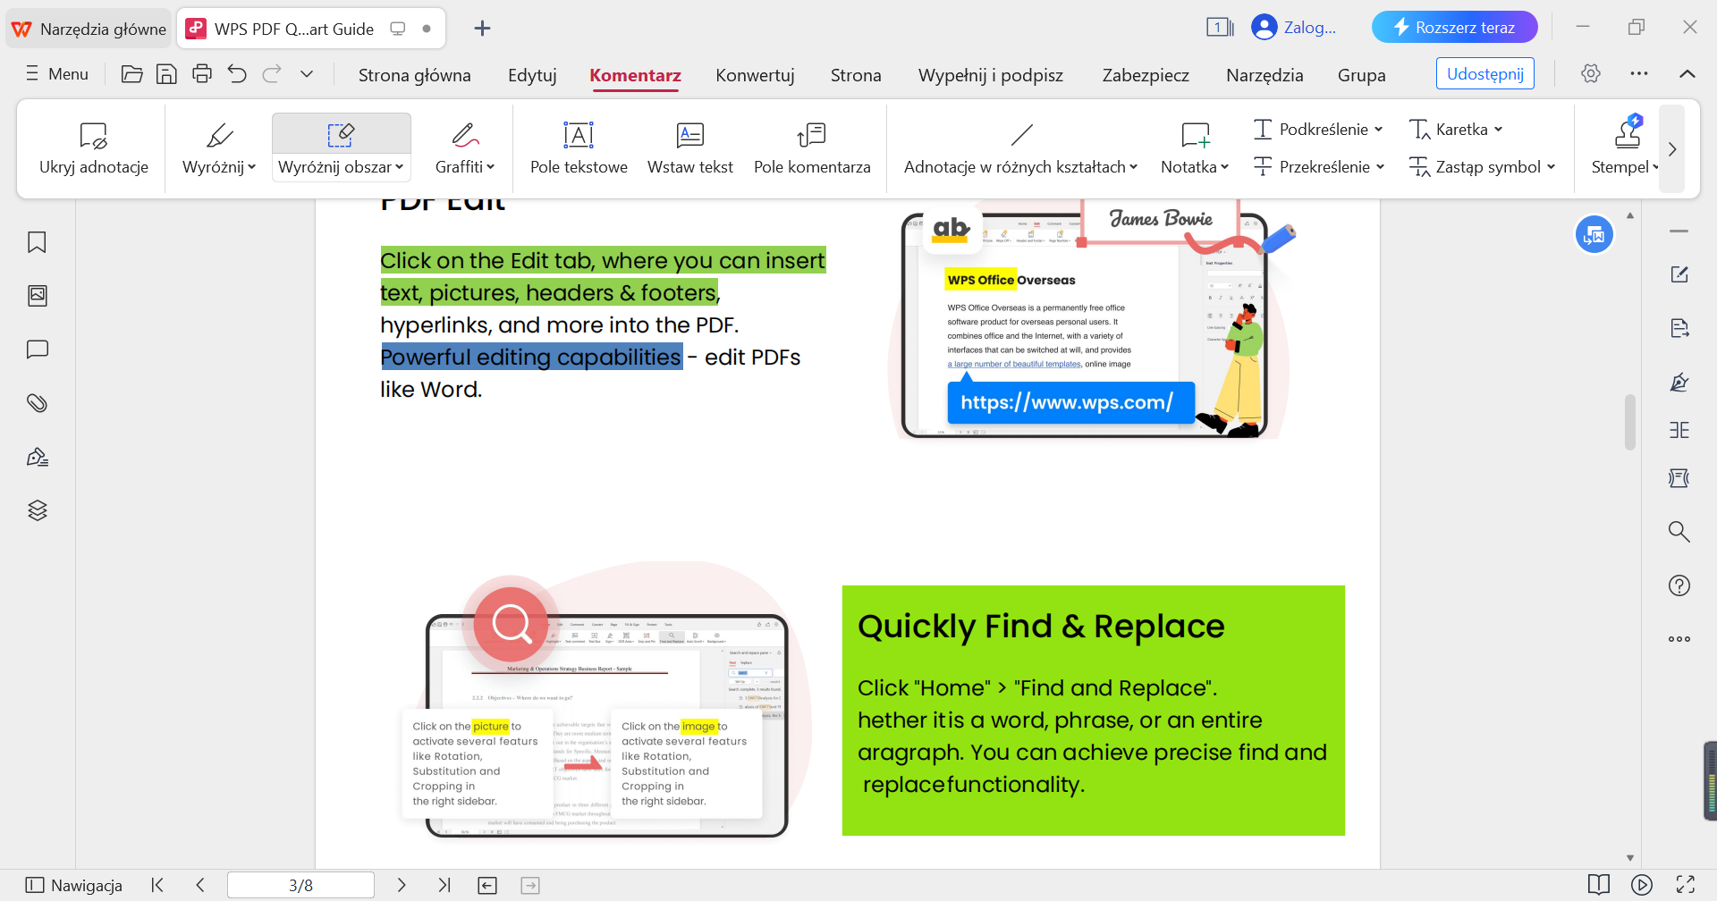
Task: Select the Graffiti drawing tool
Action: (x=464, y=137)
